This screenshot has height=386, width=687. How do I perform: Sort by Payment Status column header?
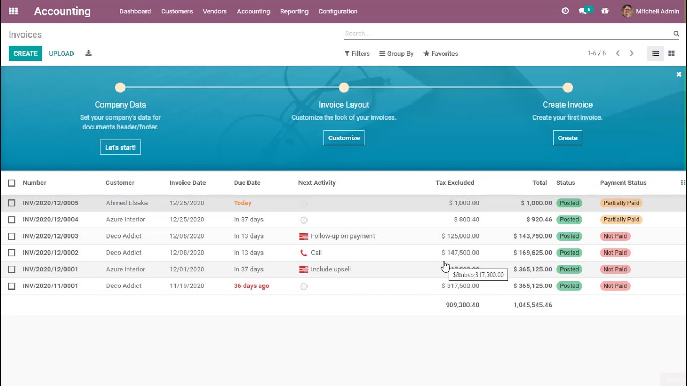pos(623,183)
